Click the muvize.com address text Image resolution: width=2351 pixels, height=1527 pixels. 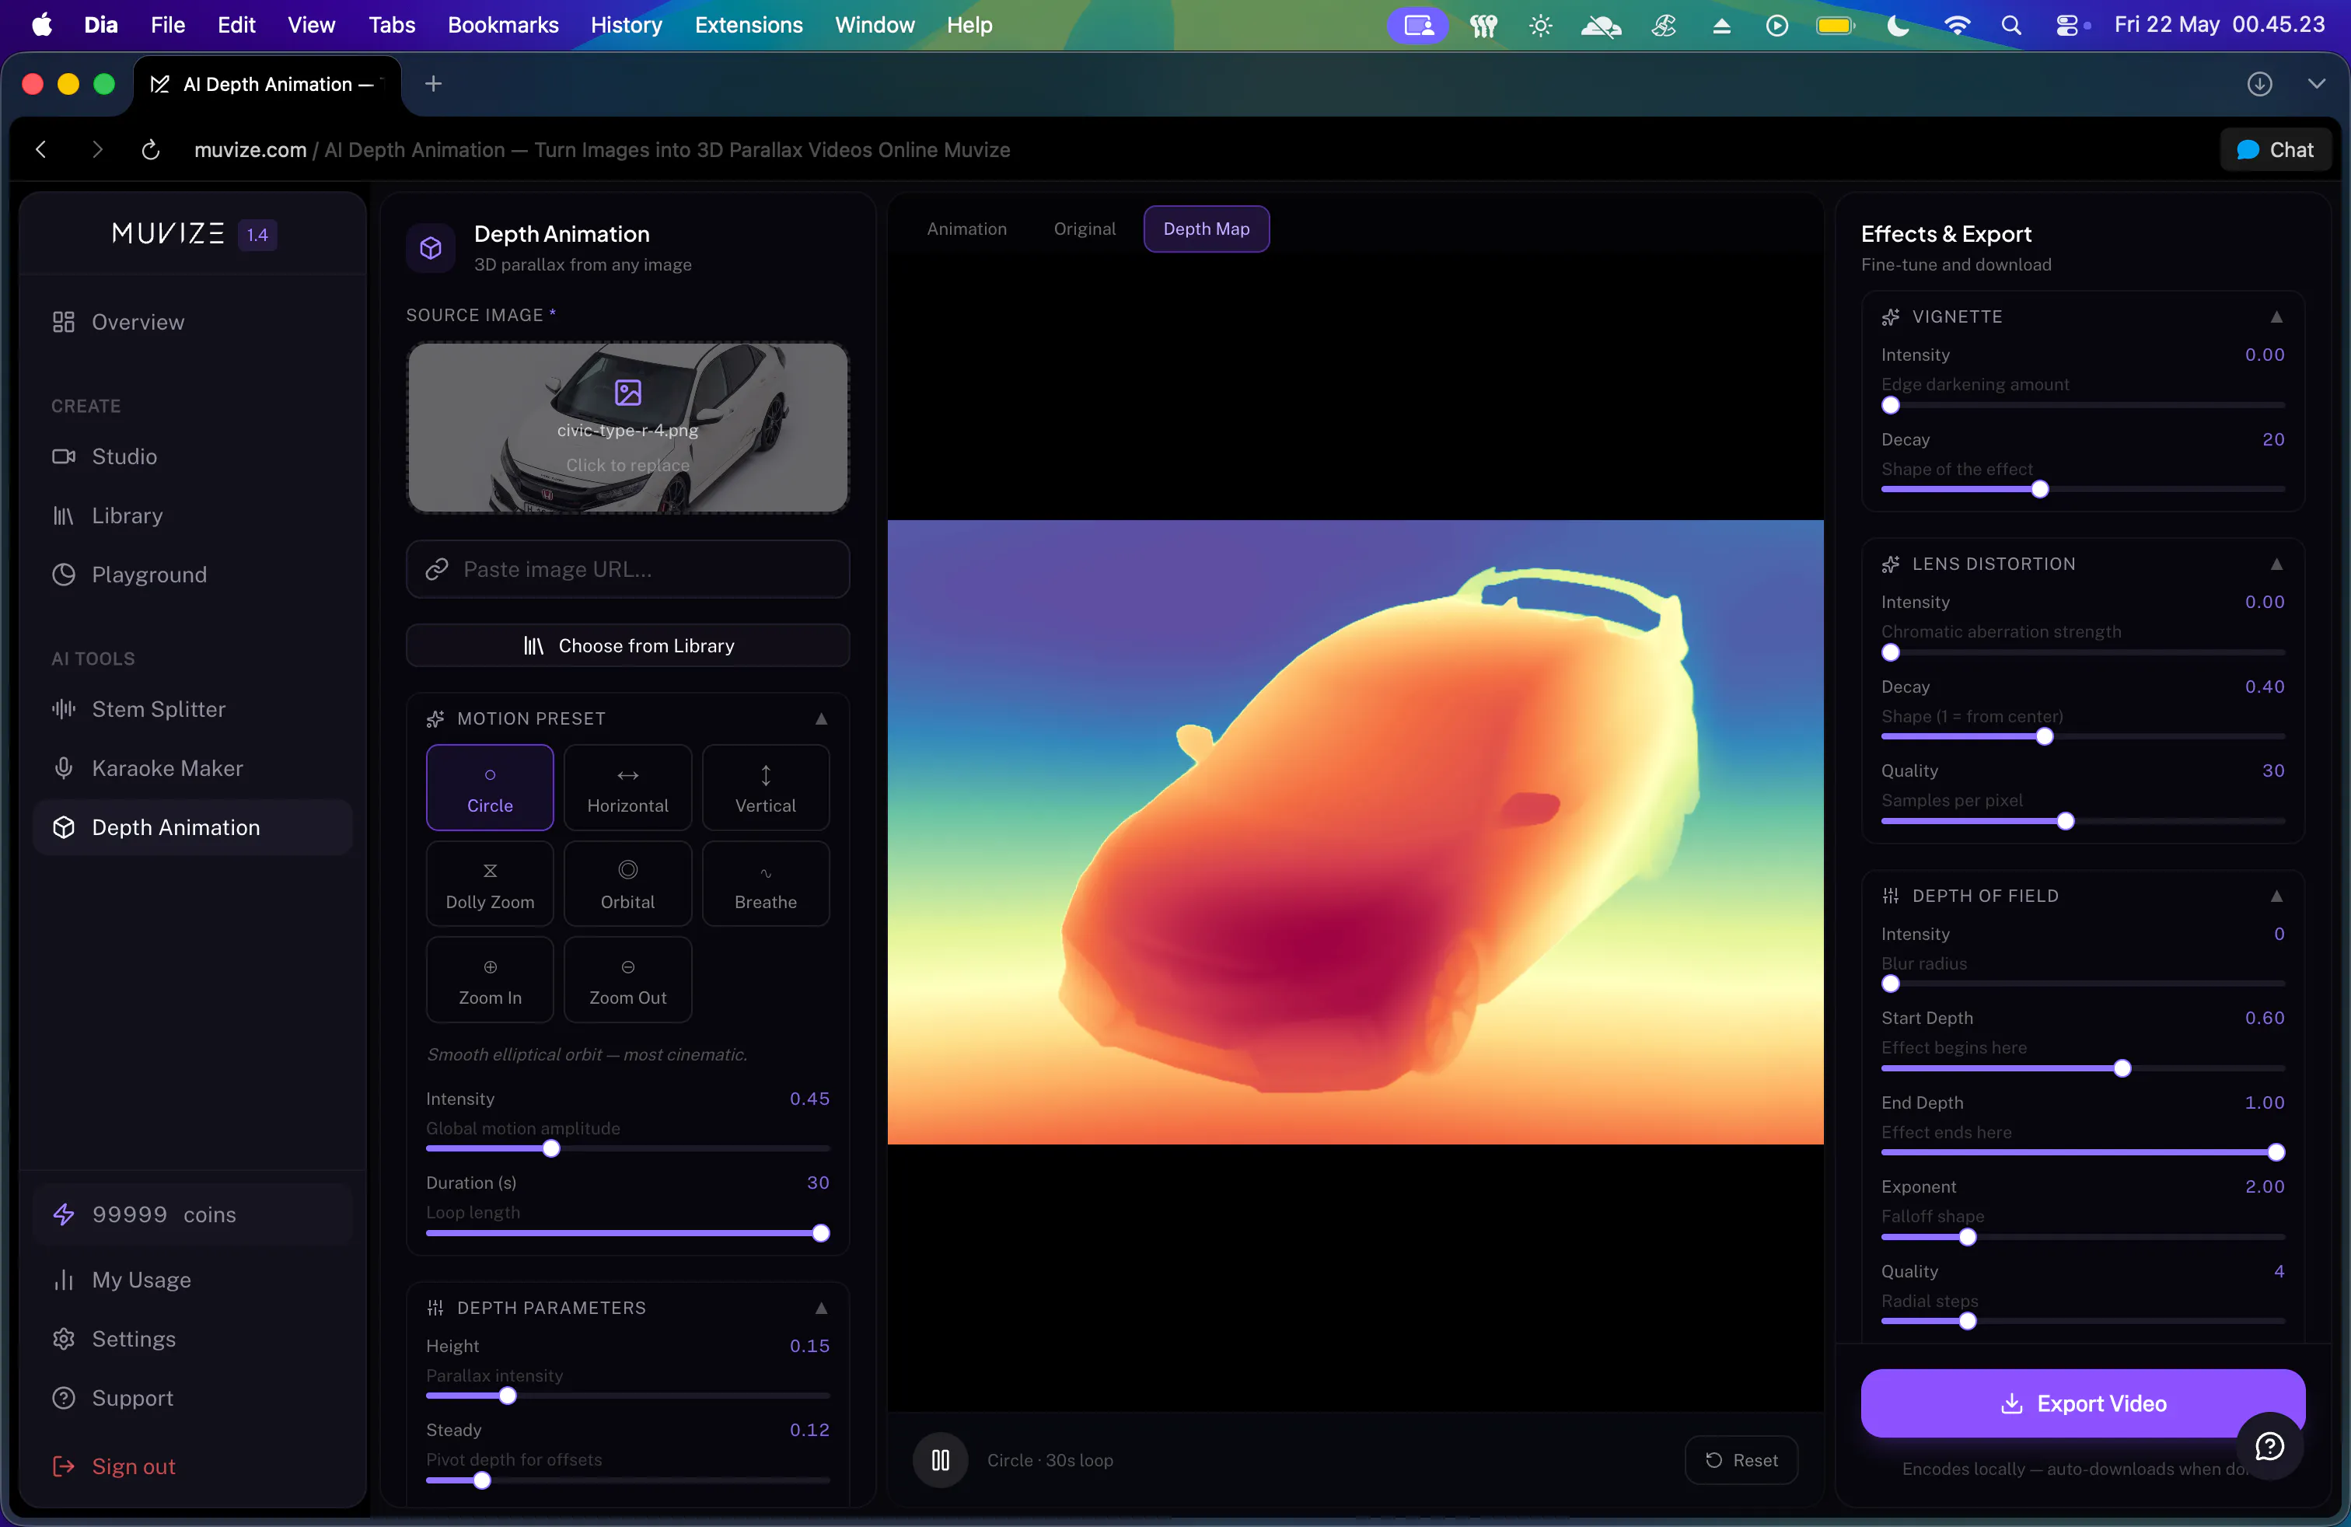[250, 150]
